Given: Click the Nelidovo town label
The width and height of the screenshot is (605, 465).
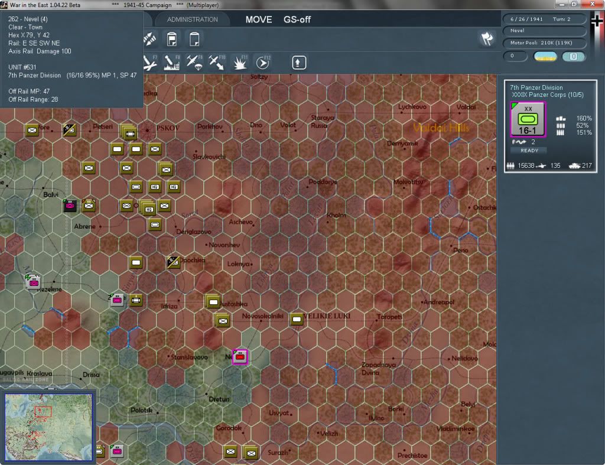Looking at the screenshot, I should click(x=464, y=359).
